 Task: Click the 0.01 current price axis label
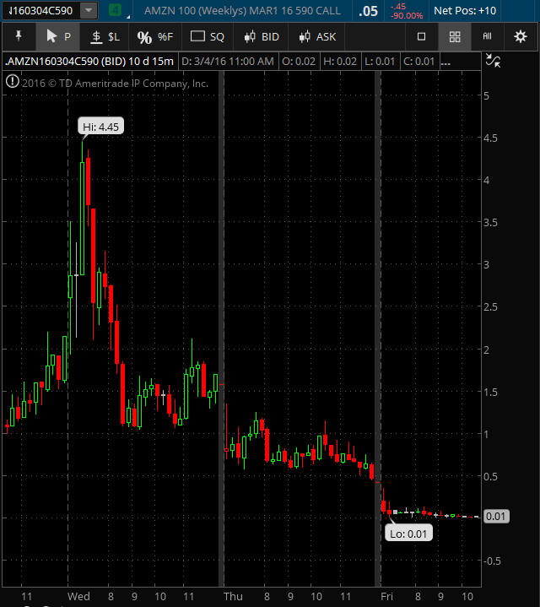tap(496, 517)
